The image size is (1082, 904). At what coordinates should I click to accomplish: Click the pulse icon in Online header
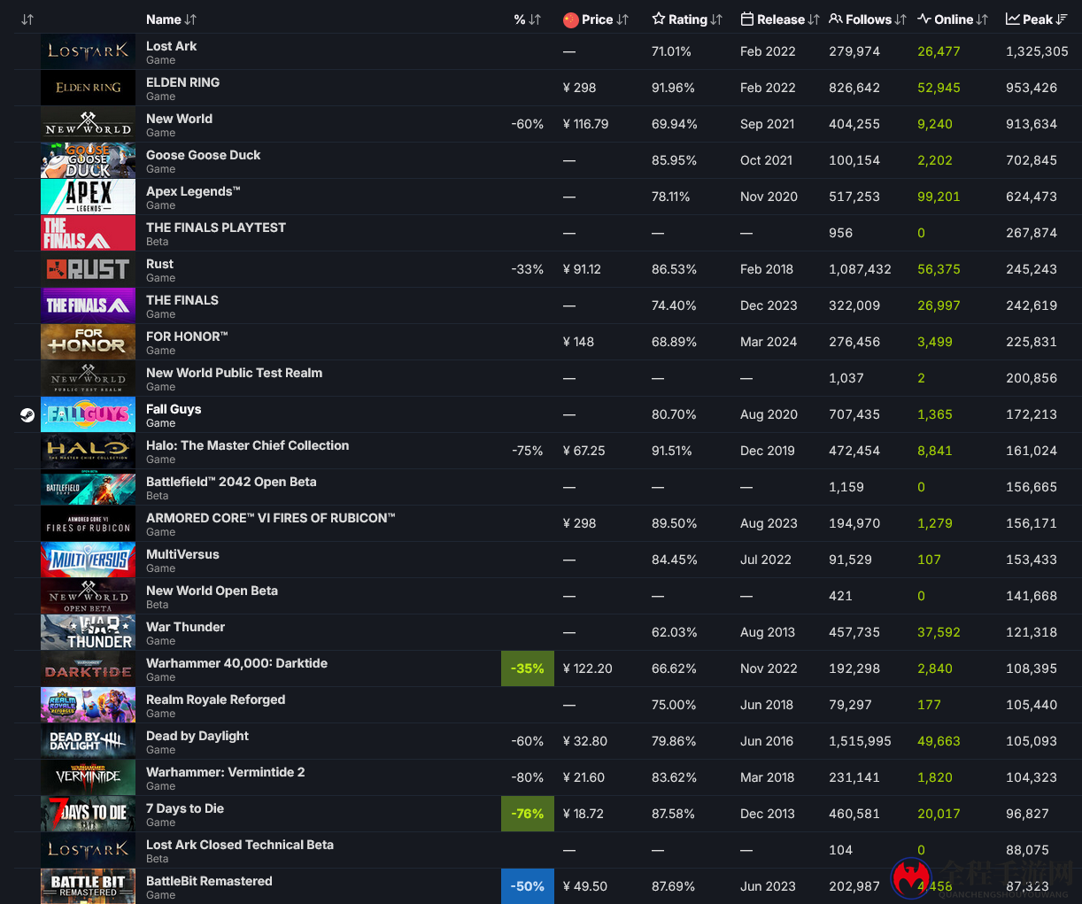pos(924,19)
